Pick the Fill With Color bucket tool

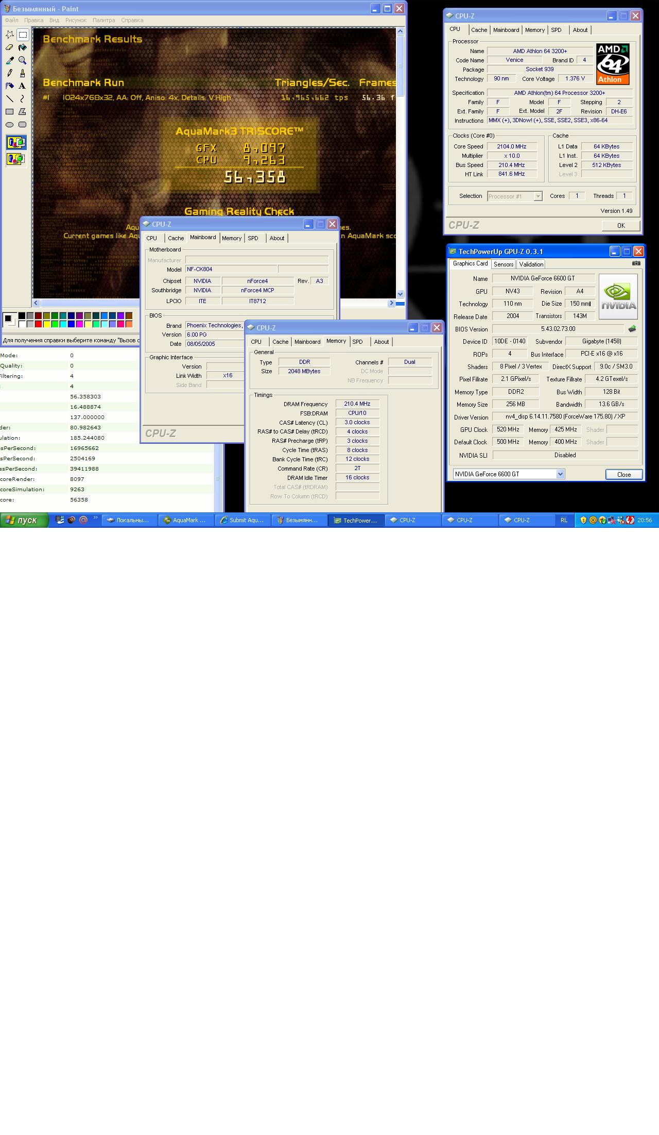point(23,47)
